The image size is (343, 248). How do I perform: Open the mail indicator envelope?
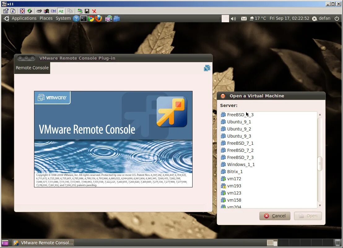click(244, 19)
